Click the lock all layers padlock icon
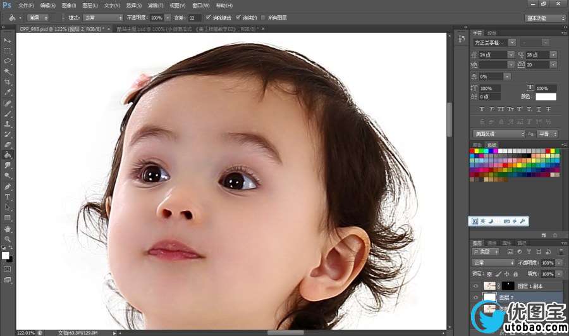This screenshot has height=336, width=569. tap(516, 274)
